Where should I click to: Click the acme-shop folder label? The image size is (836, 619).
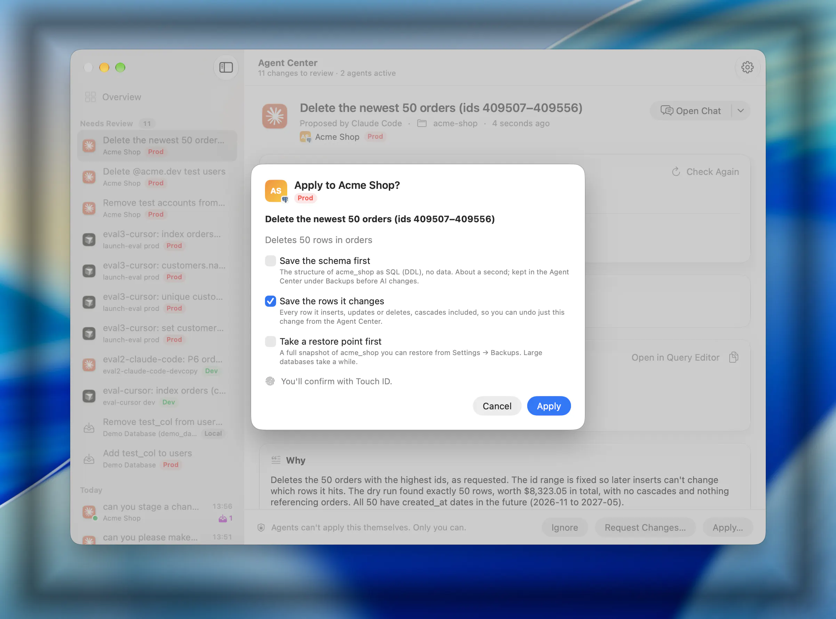tap(455, 123)
